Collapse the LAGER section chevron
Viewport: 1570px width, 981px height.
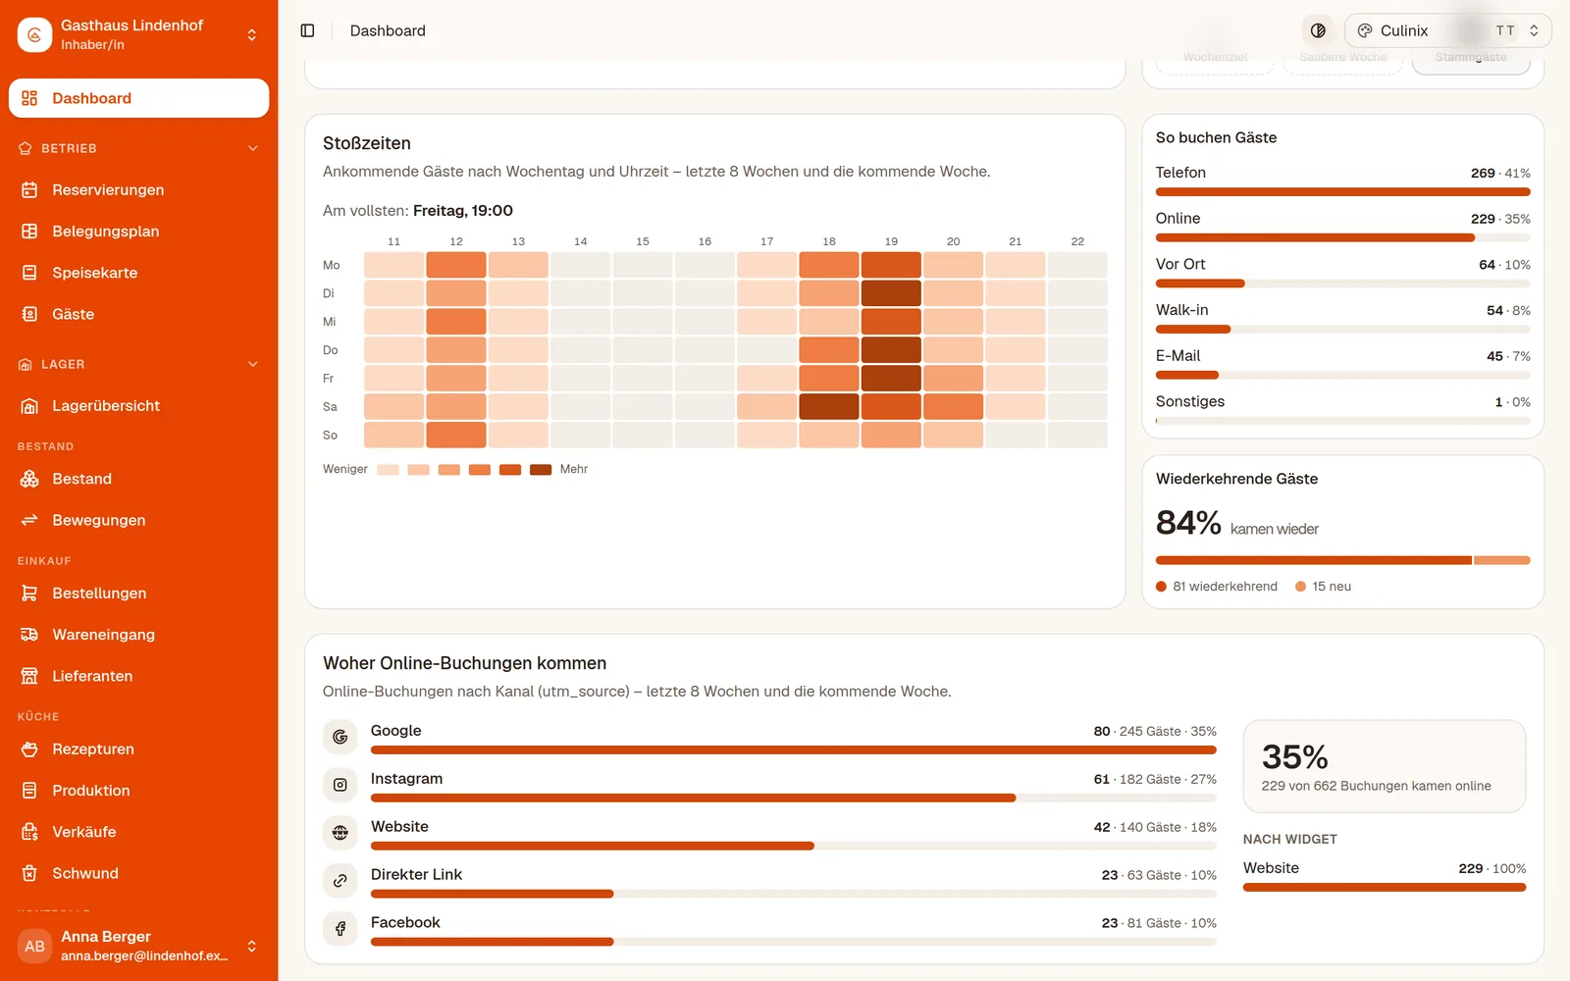[253, 364]
